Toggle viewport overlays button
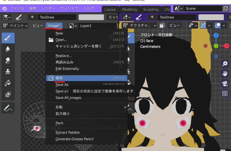This screenshot has width=231, height=151. point(218,26)
